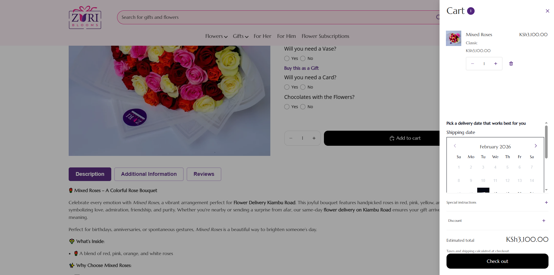The width and height of the screenshot is (554, 275).
Task: Delete Mixed Roses from cart via trash icon
Action: pyautogui.click(x=511, y=64)
